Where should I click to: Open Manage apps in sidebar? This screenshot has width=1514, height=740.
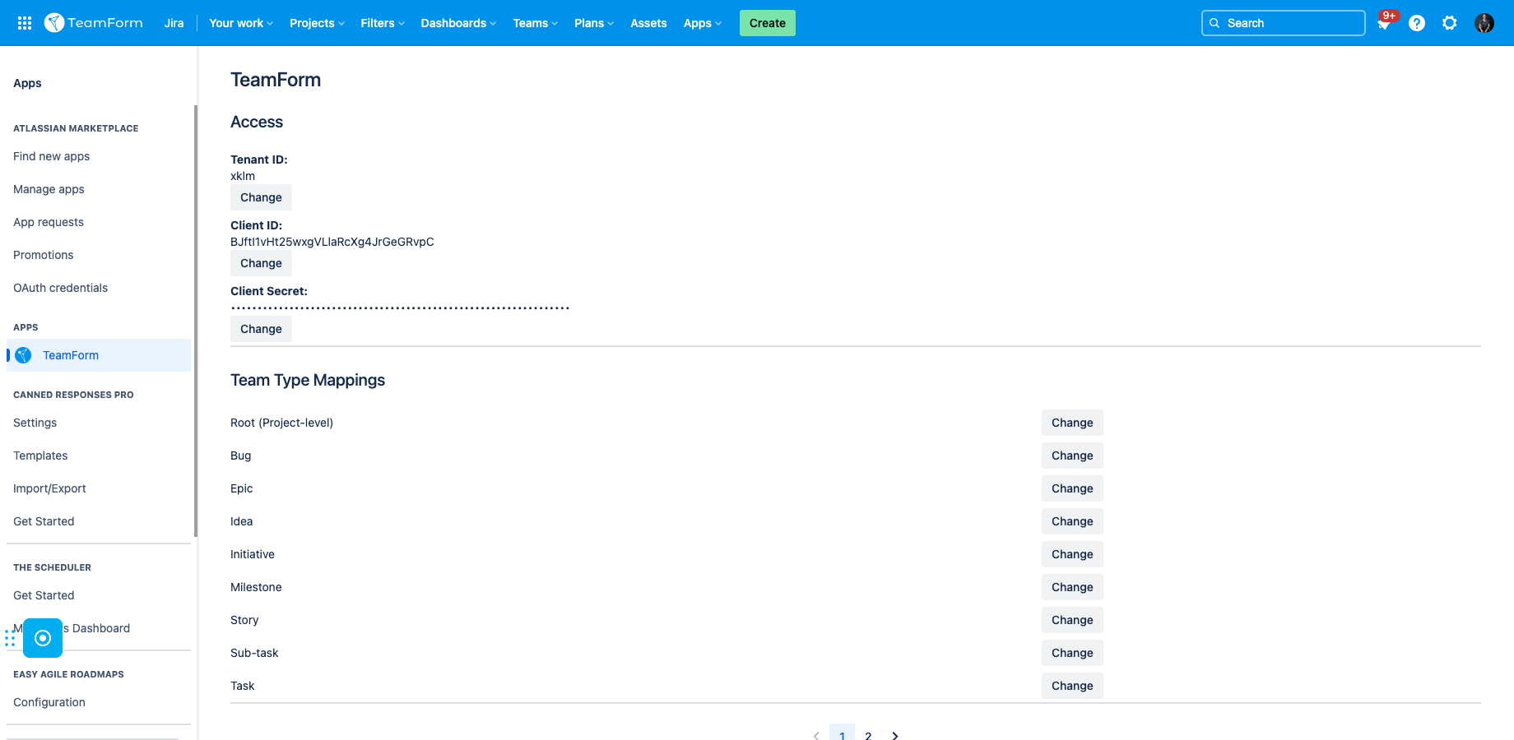click(49, 189)
